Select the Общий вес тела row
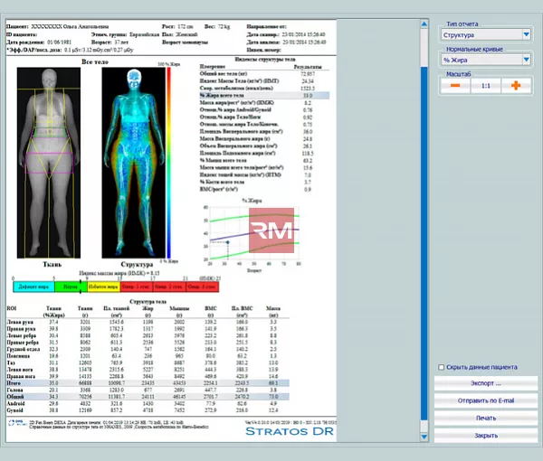This screenshot has width=543, height=461. coord(264,73)
